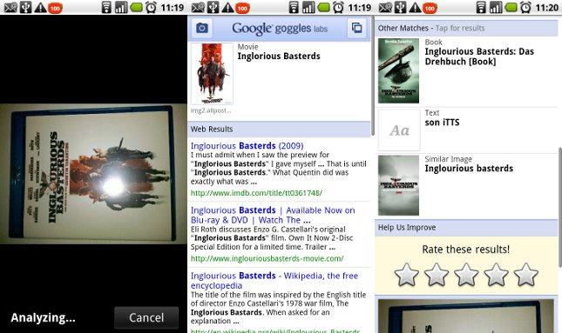
Task: Tap the red 100 badge above the Other Matches screen
Action: pos(430,8)
